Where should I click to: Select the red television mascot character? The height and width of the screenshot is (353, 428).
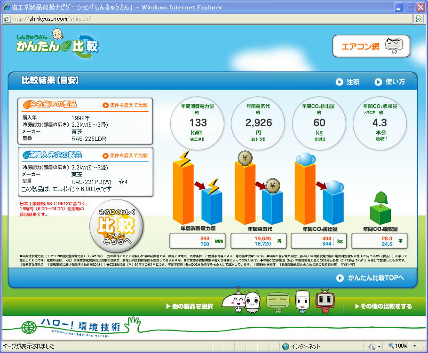325,301
